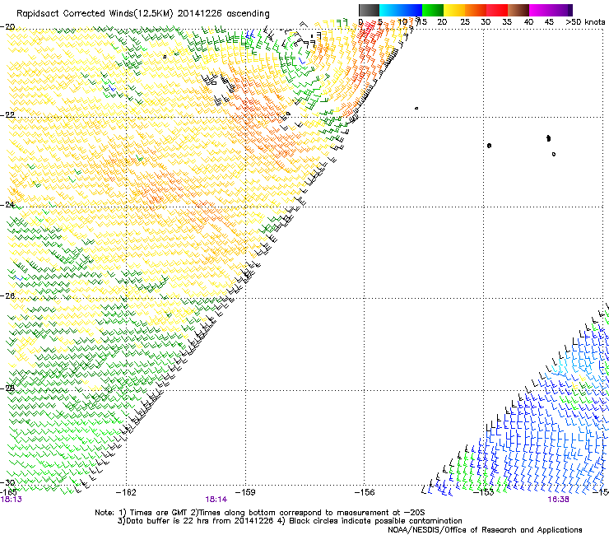Screen dimensions: 609x535
Task: Click the '-153' longitude label
Action: click(x=484, y=492)
